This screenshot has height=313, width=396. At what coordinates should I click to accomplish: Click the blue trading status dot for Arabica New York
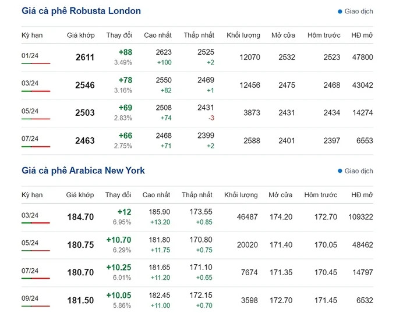pos(340,172)
